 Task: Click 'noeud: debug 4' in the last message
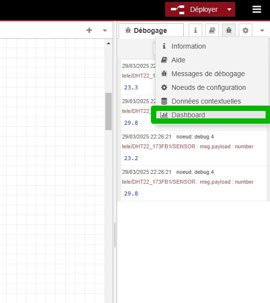click(195, 172)
